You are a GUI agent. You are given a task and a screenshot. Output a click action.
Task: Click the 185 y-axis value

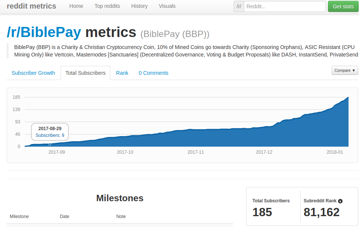[x=16, y=97]
